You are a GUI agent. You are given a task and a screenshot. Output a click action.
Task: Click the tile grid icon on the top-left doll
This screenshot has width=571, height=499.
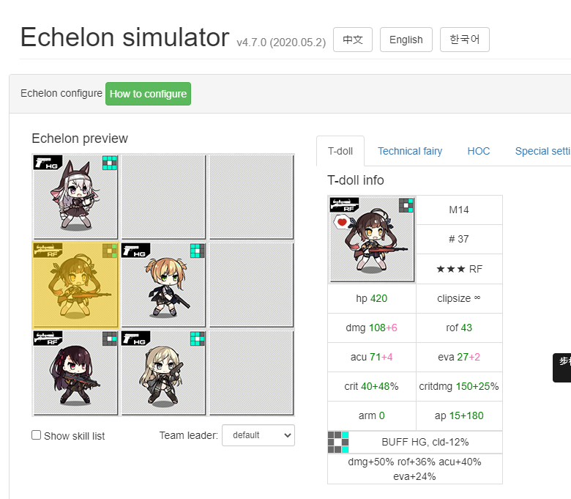click(110, 163)
